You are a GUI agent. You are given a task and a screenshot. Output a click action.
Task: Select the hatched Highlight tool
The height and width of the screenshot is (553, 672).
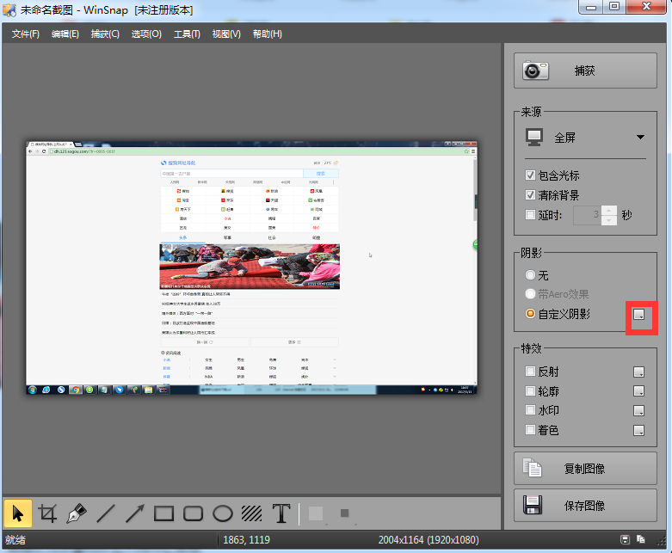click(x=251, y=513)
